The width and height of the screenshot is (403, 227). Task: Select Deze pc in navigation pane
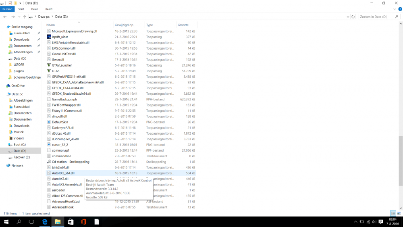(17, 94)
